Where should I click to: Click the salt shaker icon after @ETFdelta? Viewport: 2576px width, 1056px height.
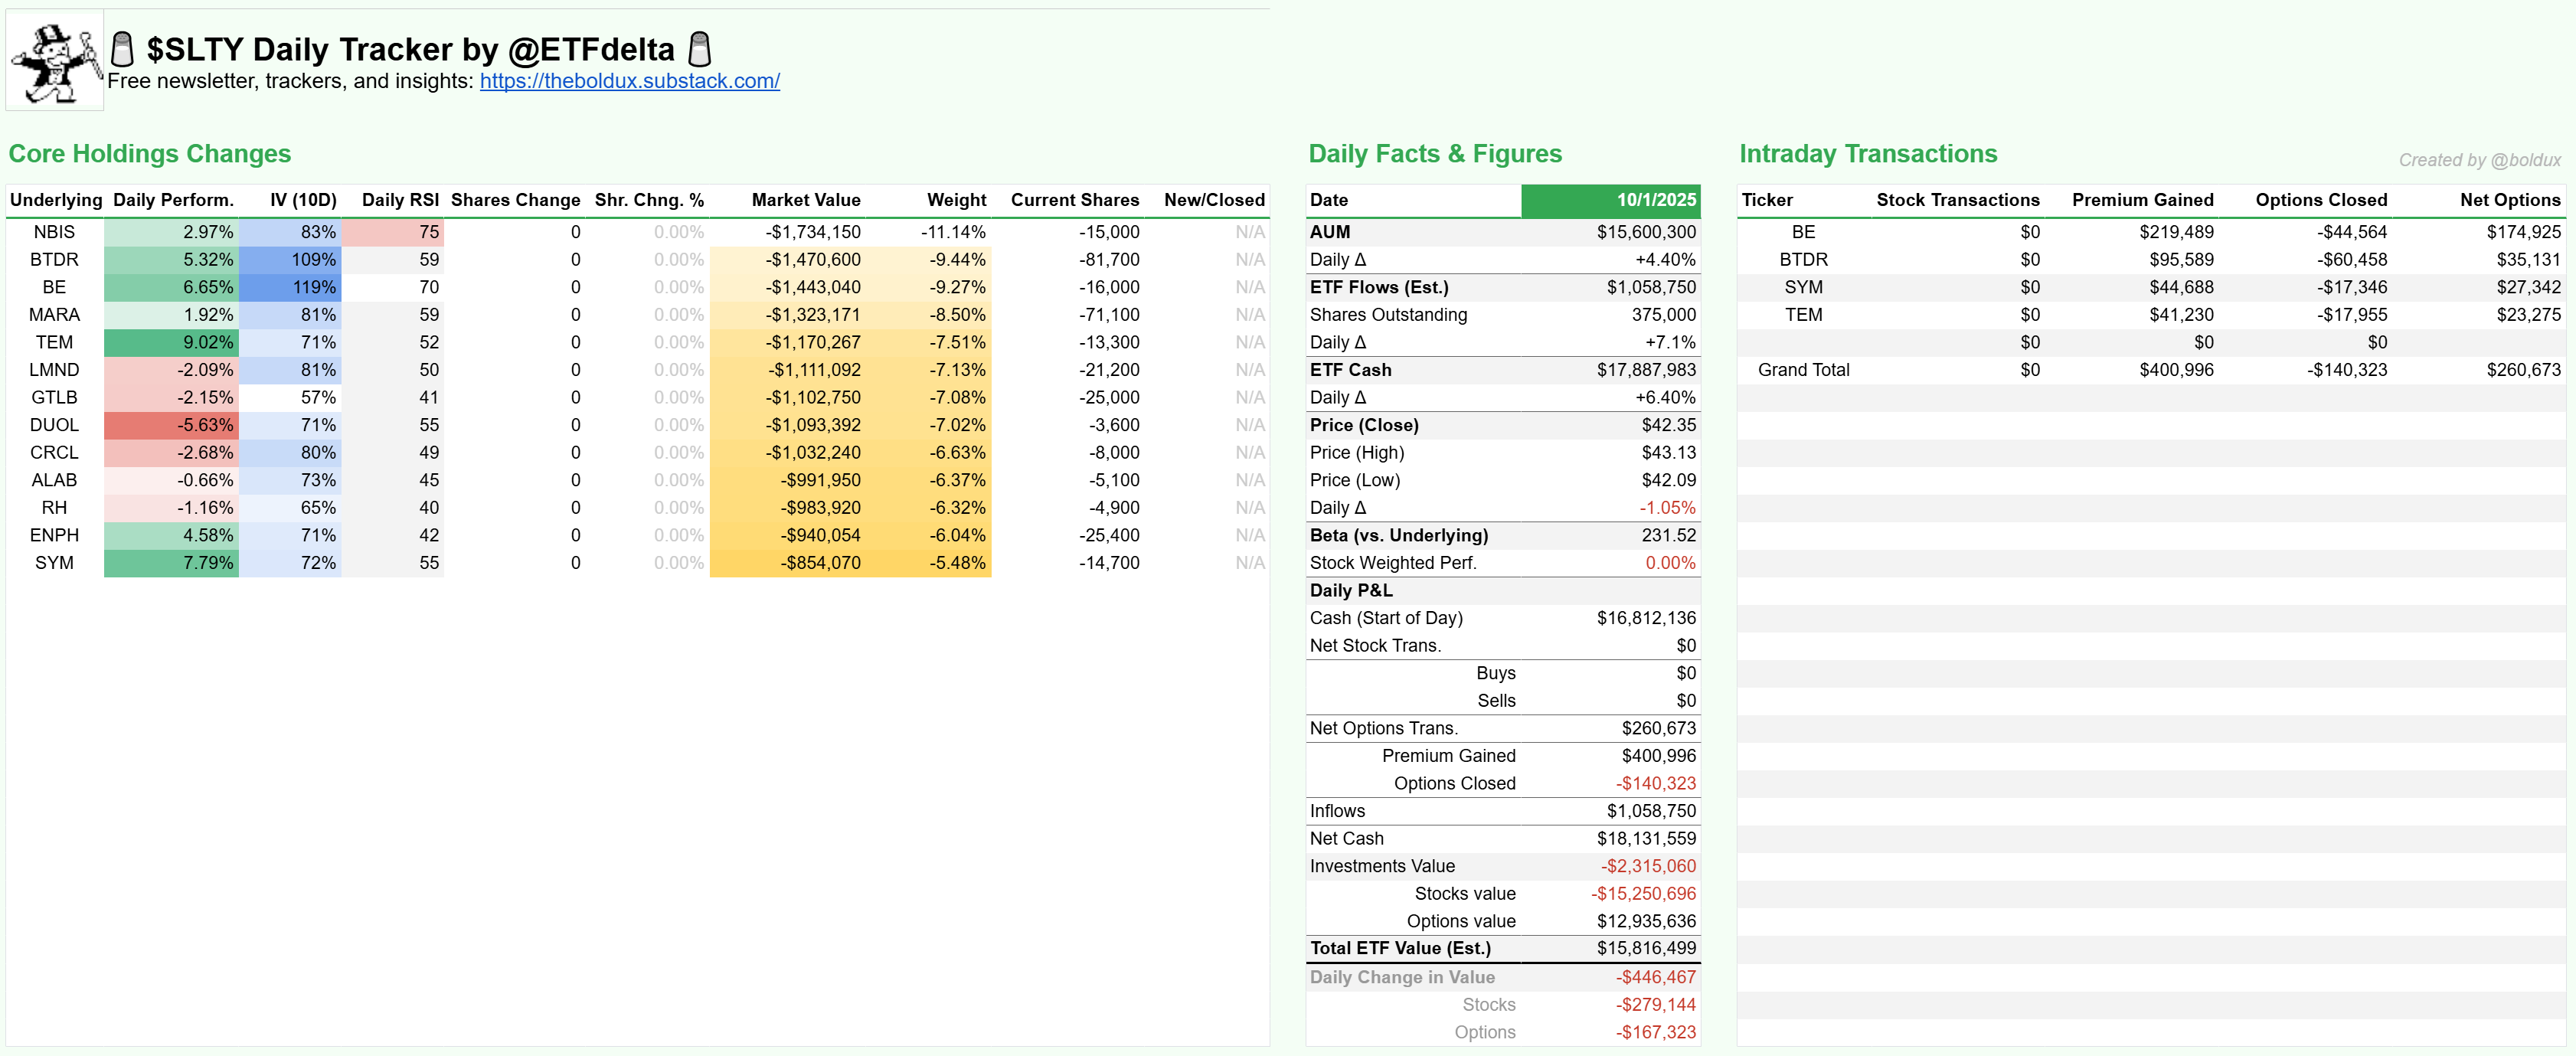(700, 49)
